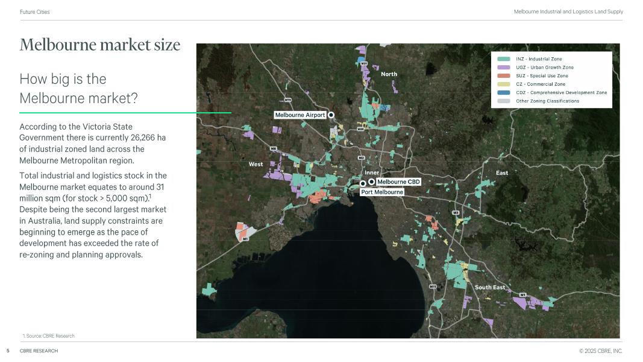The image size is (643, 362).
Task: Select the M79 highway shield
Action: click(288, 100)
